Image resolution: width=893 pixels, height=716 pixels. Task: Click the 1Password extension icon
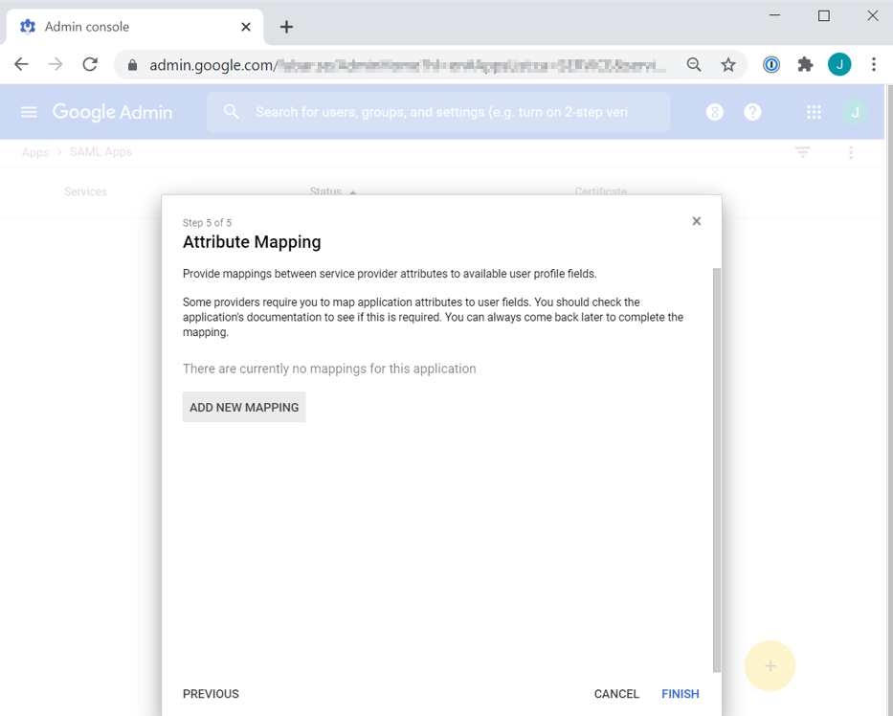(771, 64)
